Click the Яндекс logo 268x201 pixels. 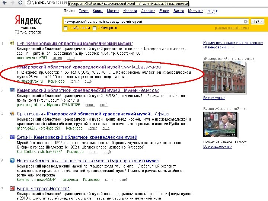coord(28,20)
